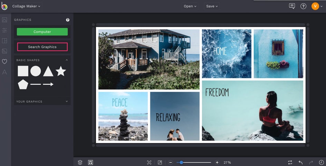Image resolution: width=326 pixels, height=166 pixels.
Task: Add an arrow shape
Action: point(48,84)
